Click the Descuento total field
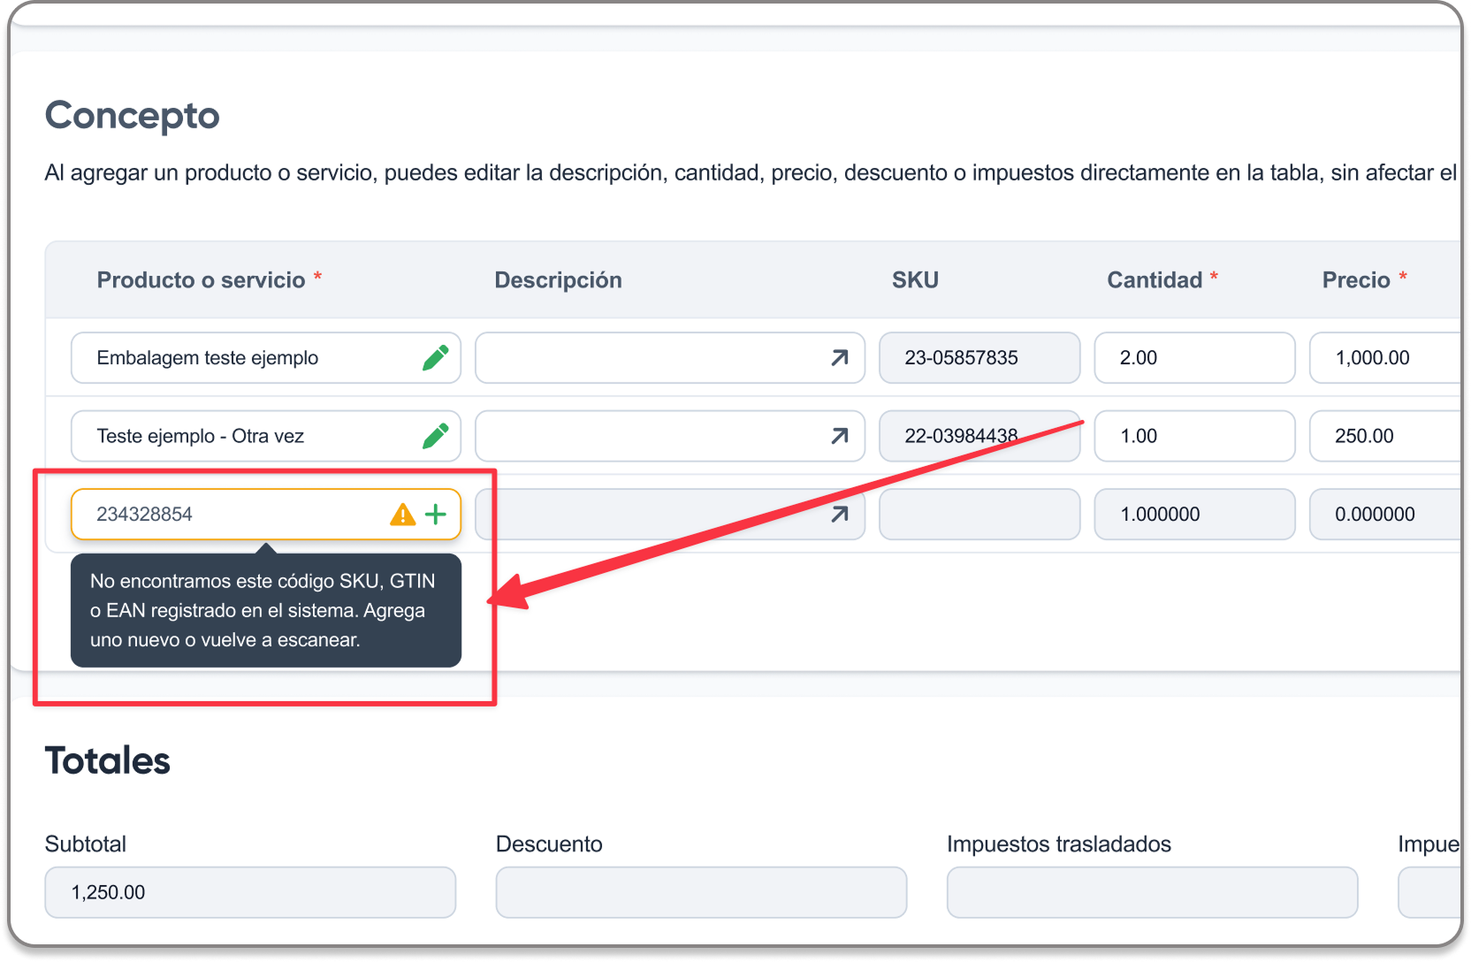1471x962 pixels. point(701,892)
